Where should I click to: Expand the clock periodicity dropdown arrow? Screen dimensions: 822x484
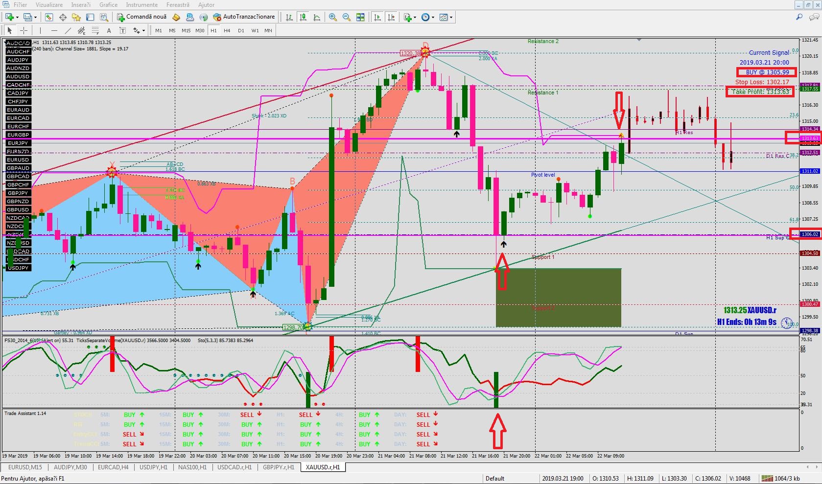pyautogui.click(x=433, y=17)
